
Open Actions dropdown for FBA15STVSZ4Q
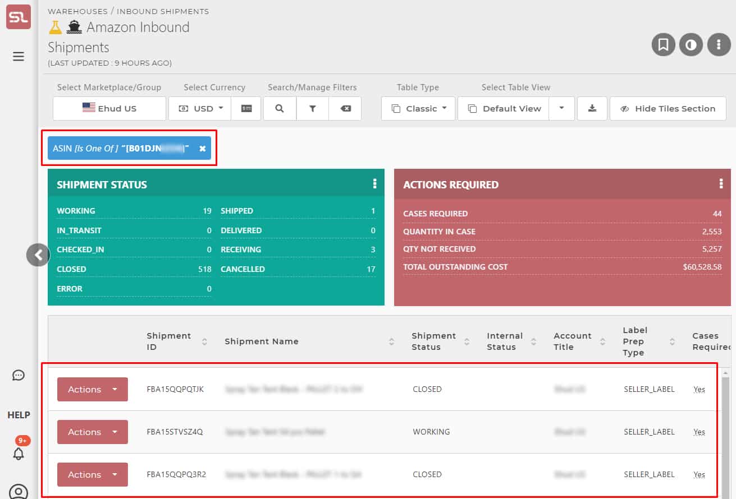coord(93,432)
